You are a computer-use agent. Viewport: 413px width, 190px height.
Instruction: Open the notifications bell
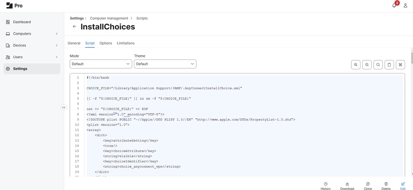[394, 5]
